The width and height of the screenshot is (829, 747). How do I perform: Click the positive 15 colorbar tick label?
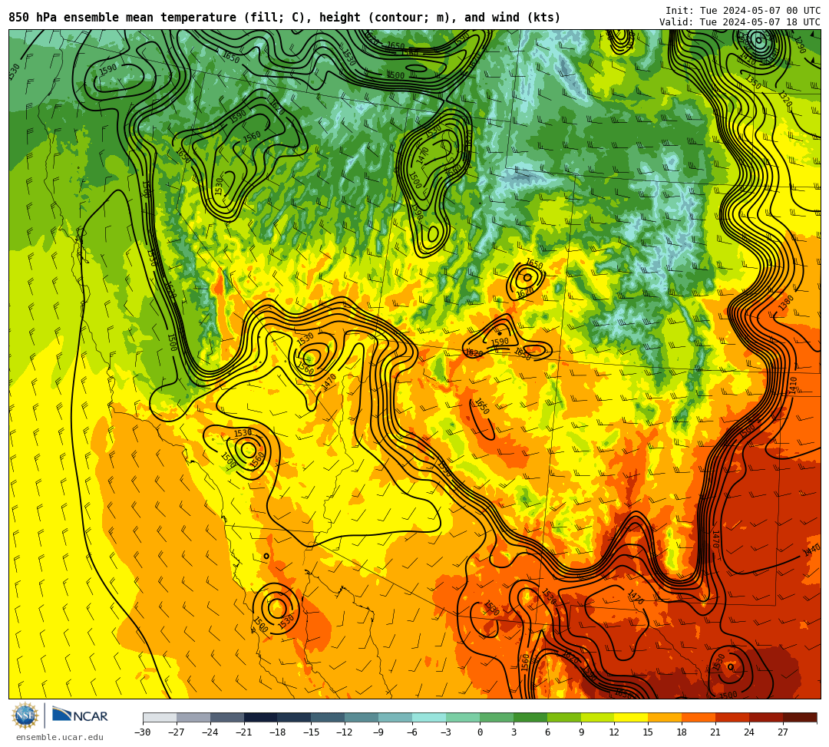click(x=649, y=732)
